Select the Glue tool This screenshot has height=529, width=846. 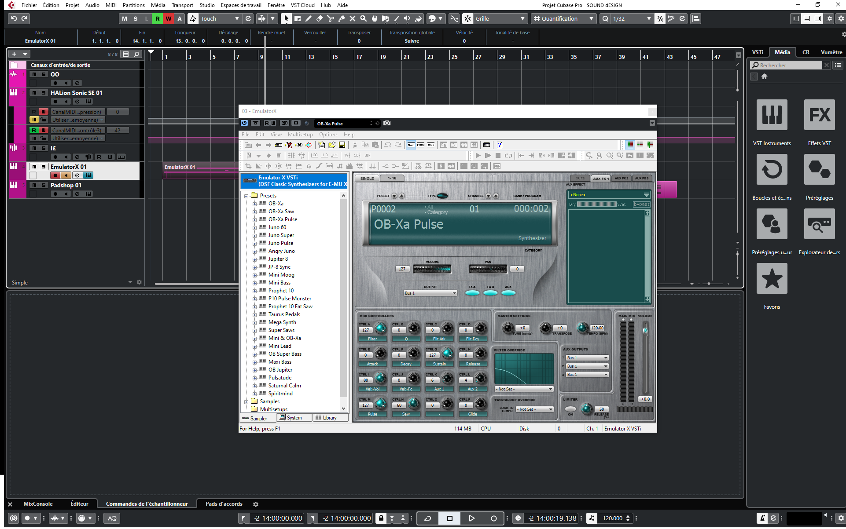click(342, 18)
